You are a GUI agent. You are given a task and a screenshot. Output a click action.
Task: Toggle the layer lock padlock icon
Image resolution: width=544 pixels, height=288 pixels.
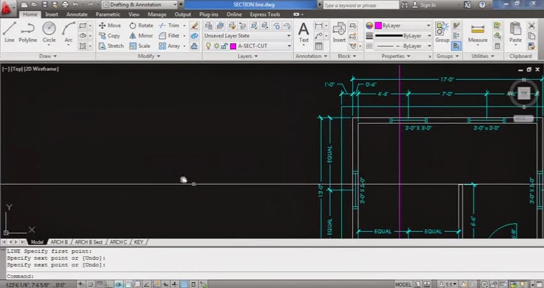coord(224,46)
